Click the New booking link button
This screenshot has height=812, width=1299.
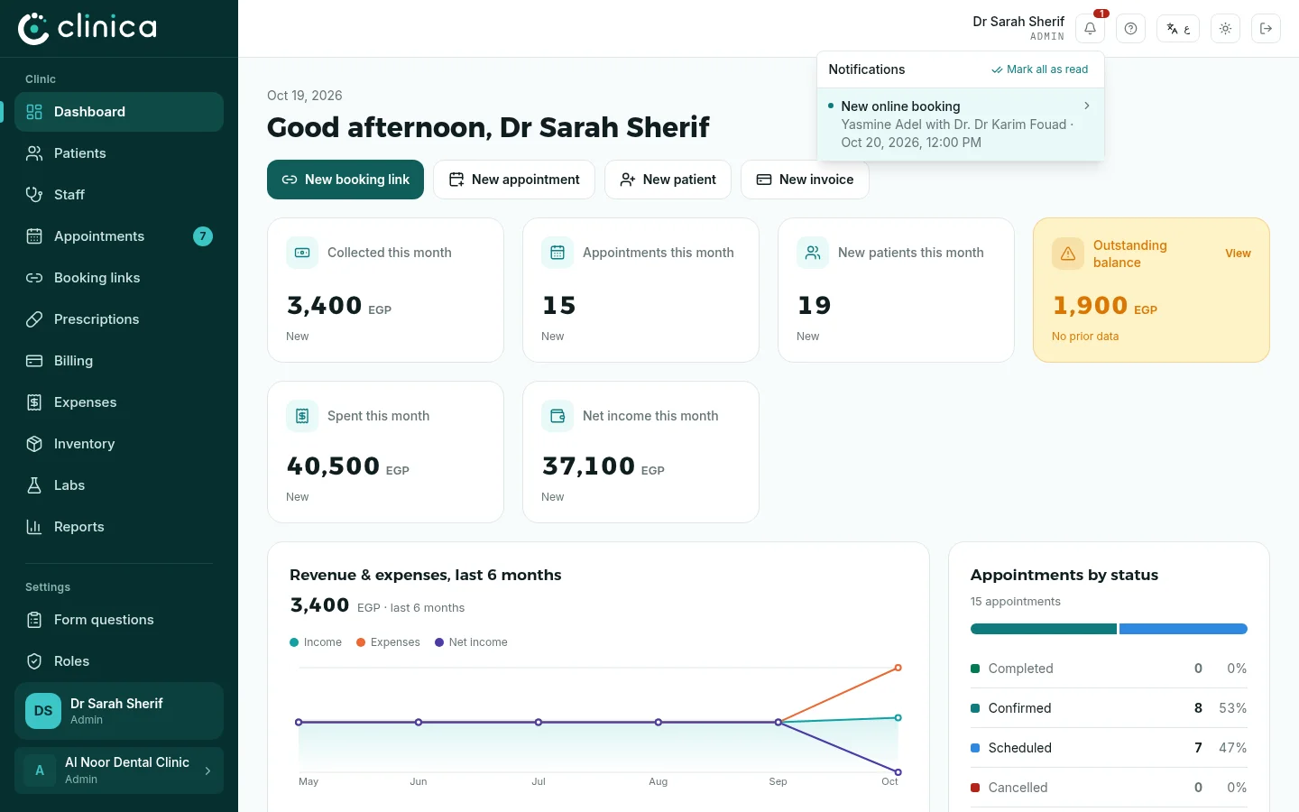tap(345, 180)
